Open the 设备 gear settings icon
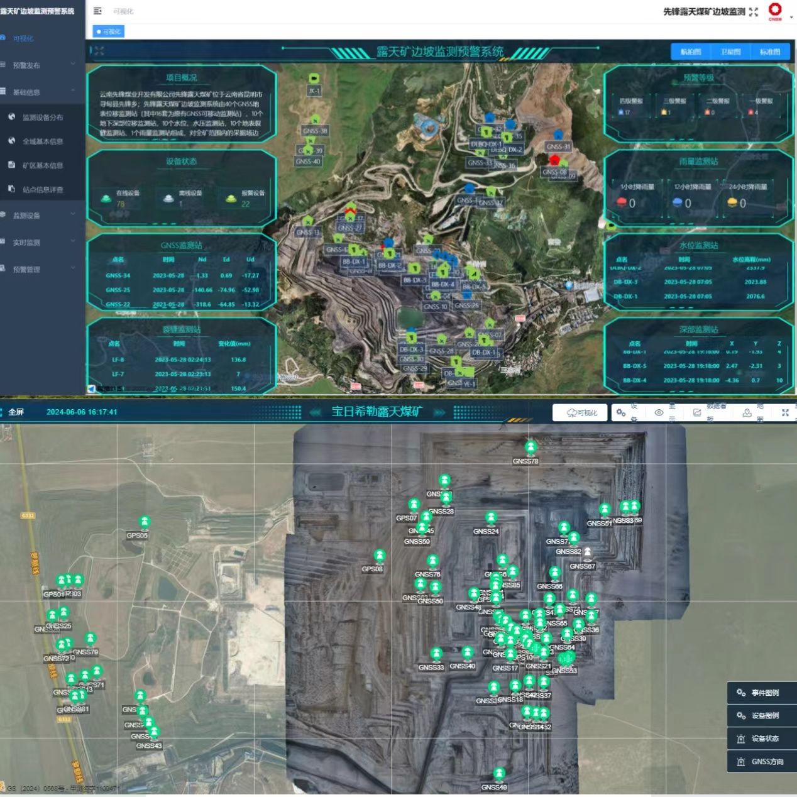The height and width of the screenshot is (797, 797). tap(621, 413)
